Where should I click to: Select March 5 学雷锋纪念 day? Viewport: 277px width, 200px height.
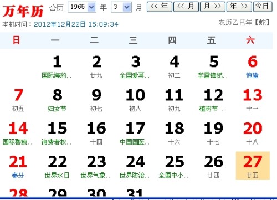click(213, 67)
